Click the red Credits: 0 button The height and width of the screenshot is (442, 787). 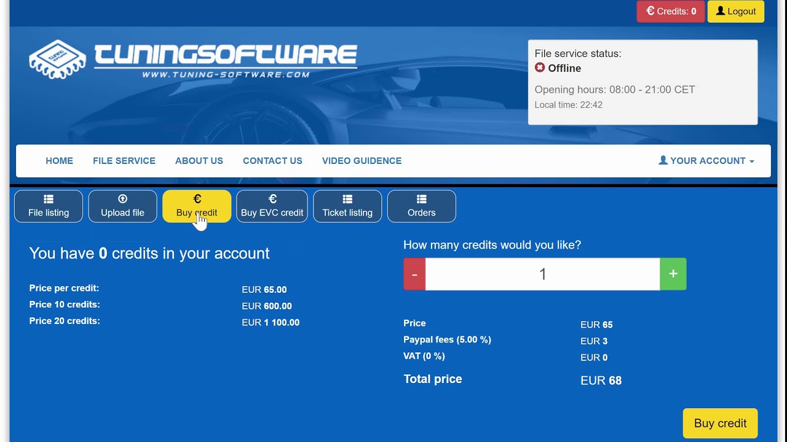671,12
